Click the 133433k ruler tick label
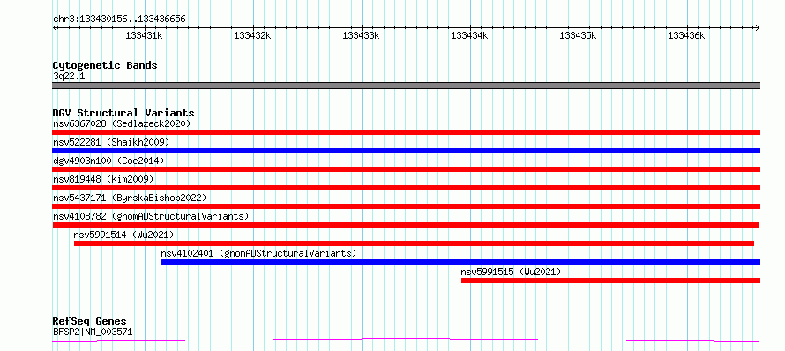This screenshot has width=785, height=351. (361, 35)
